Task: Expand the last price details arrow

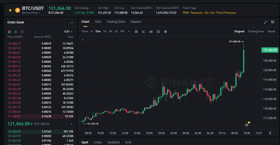Action: [71, 124]
